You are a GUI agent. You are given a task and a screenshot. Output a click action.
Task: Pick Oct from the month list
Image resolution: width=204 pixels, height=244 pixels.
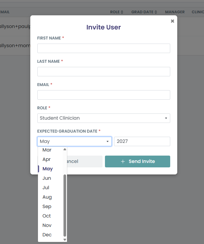click(x=51, y=216)
